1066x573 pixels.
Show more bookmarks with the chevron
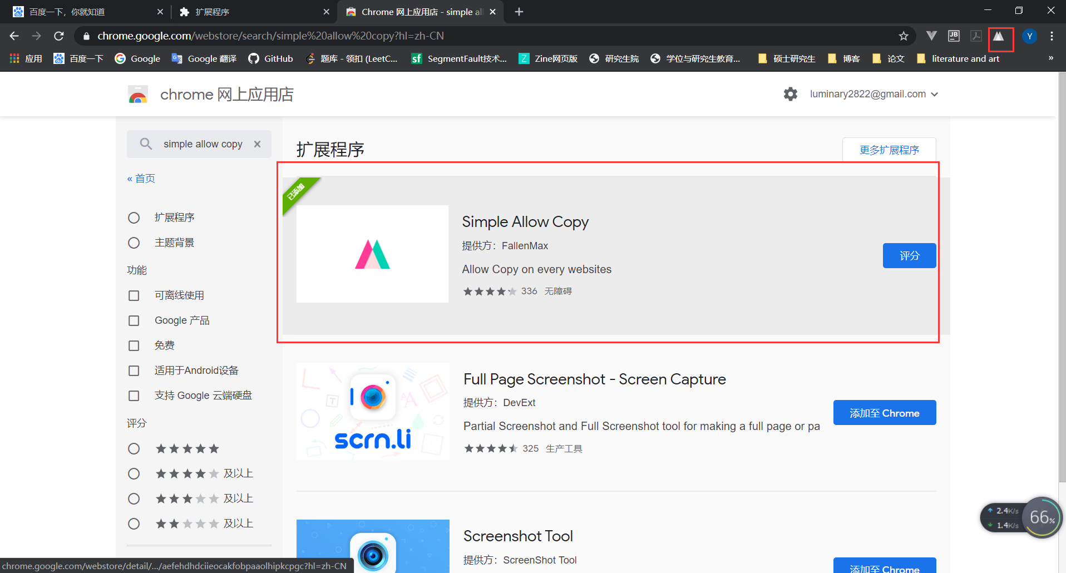tap(1050, 58)
